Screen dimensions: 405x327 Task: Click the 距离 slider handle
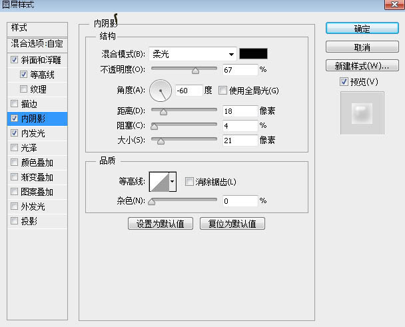tap(163, 112)
